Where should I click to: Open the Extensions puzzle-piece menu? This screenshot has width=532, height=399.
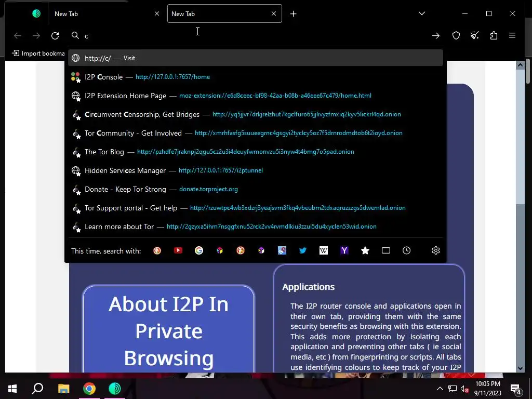coord(494,36)
